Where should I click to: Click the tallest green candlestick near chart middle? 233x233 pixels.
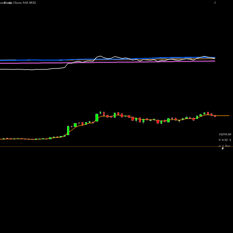pos(97,117)
